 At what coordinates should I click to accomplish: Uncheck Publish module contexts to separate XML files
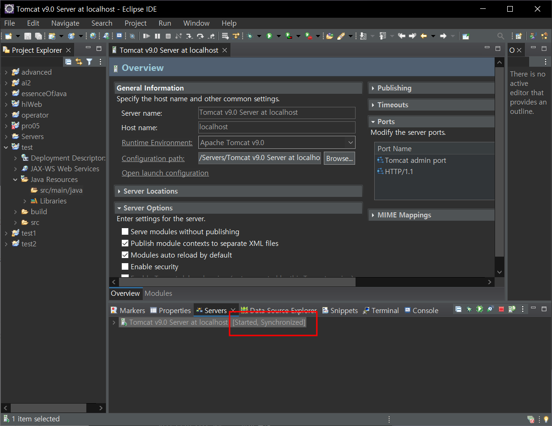pos(125,243)
